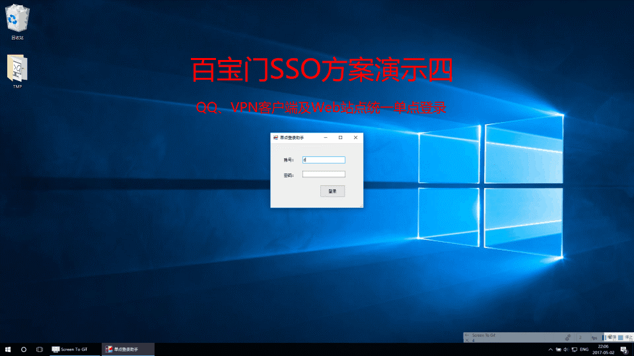Open the clock showing 22:06

[x=603, y=349]
